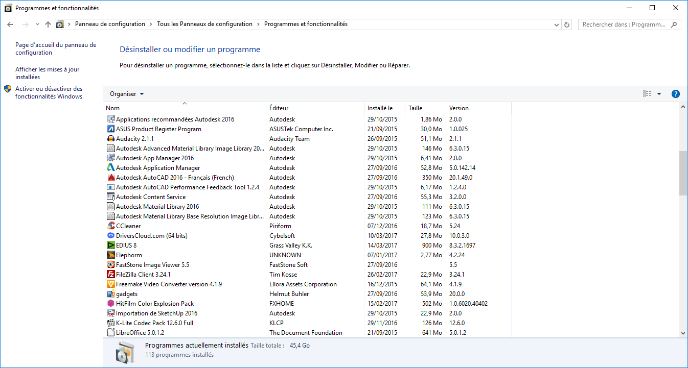The height and width of the screenshot is (368, 688).
Task: Click the Freemake Video Converter icon
Action: [111, 284]
